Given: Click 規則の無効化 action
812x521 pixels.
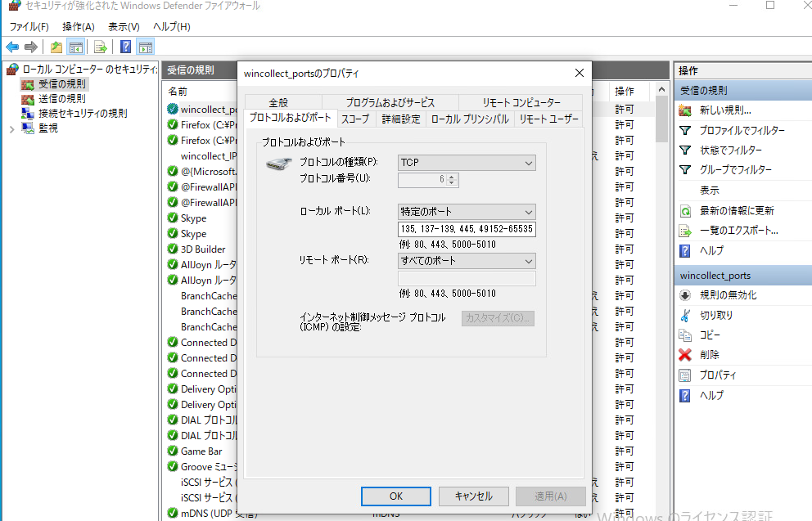Looking at the screenshot, I should pyautogui.click(x=729, y=295).
